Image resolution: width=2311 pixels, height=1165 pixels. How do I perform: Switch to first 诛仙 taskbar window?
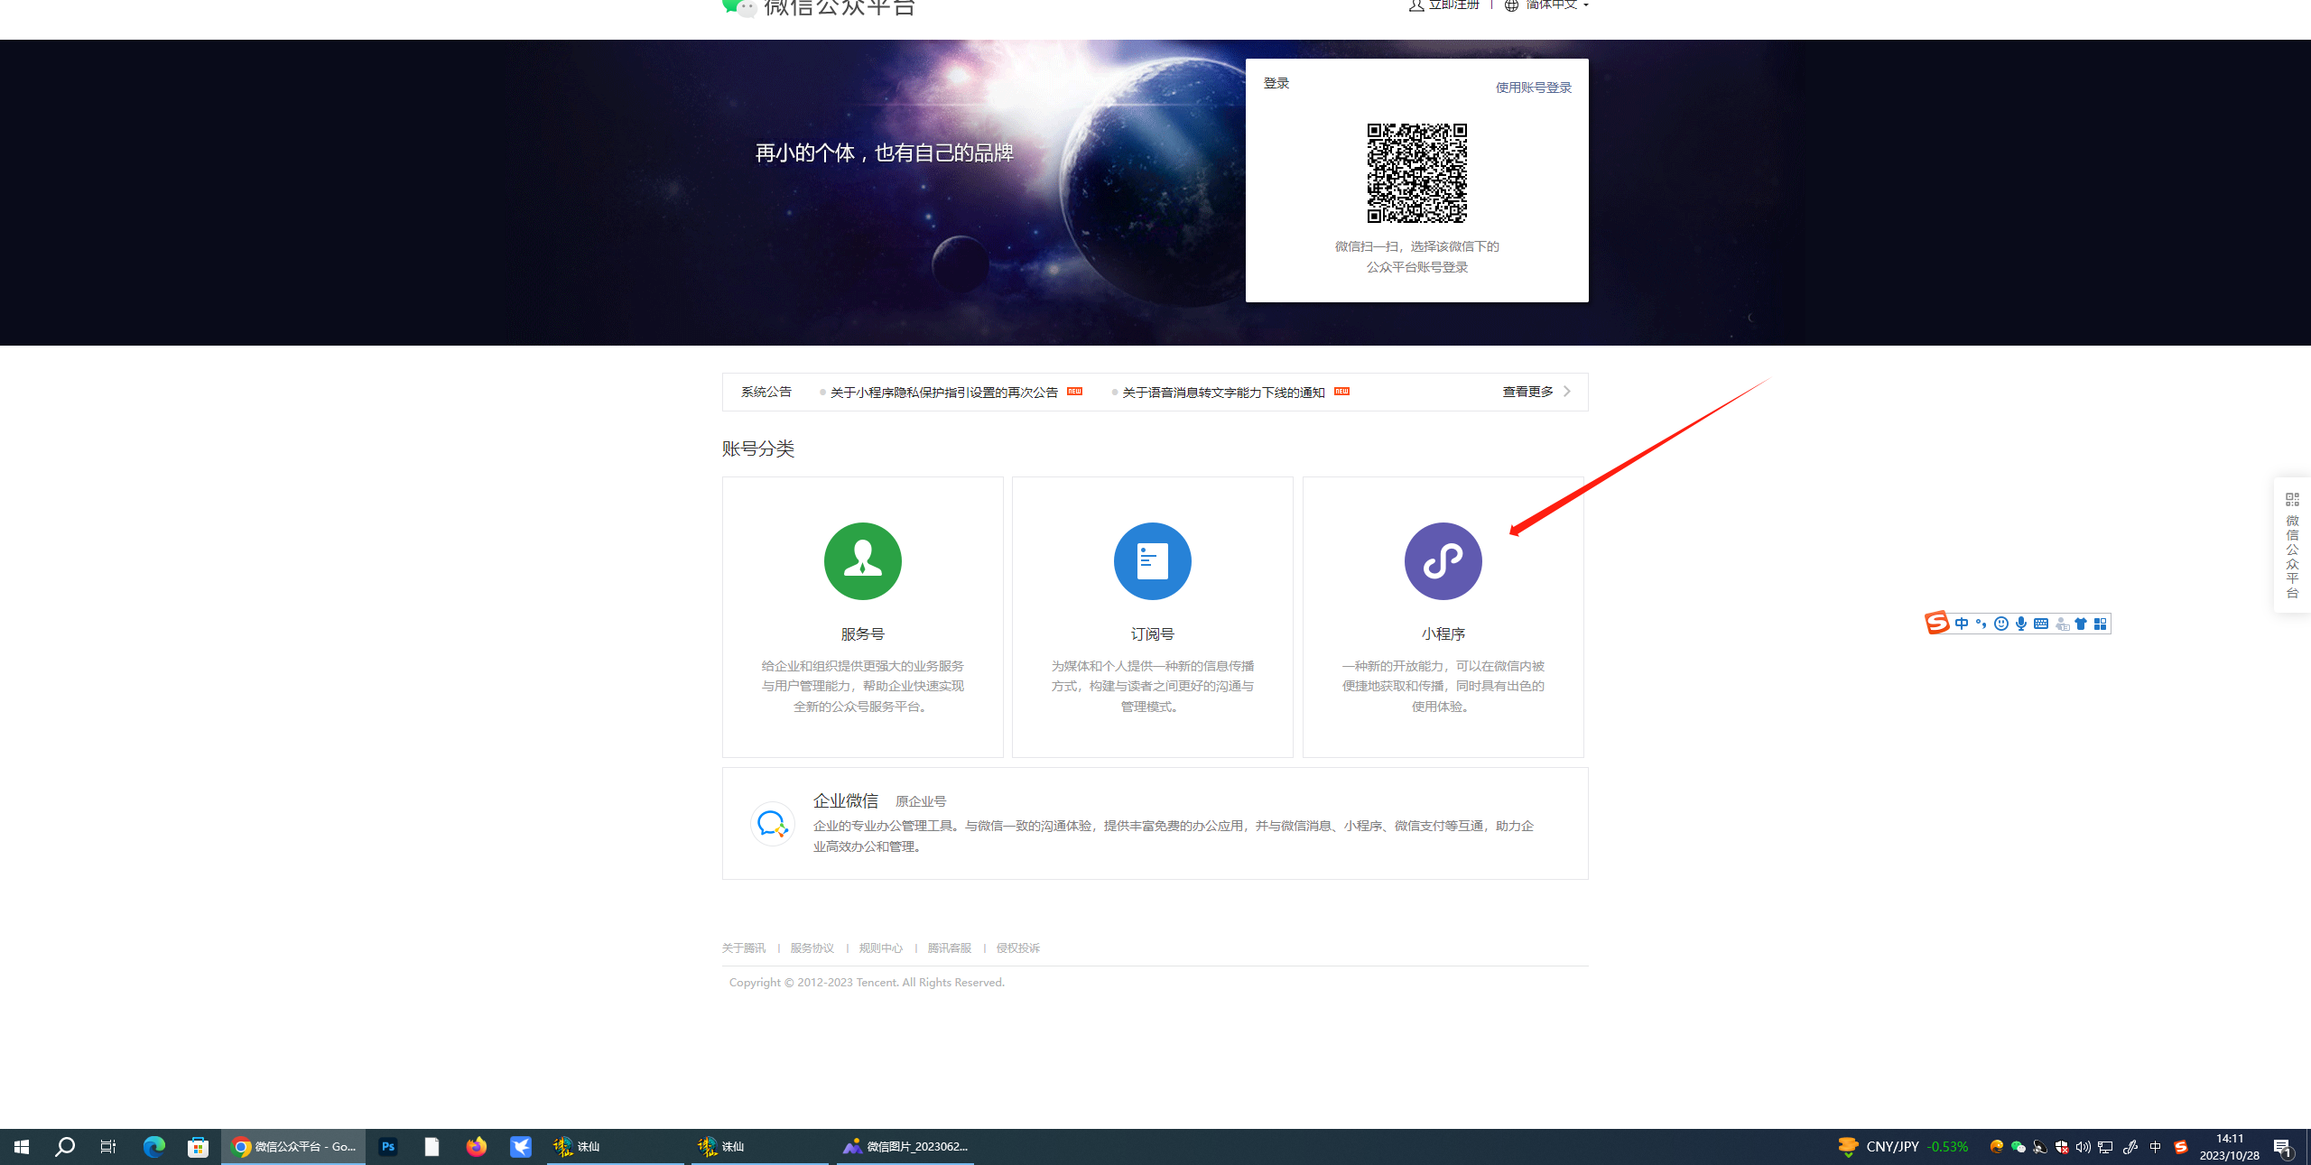click(616, 1146)
